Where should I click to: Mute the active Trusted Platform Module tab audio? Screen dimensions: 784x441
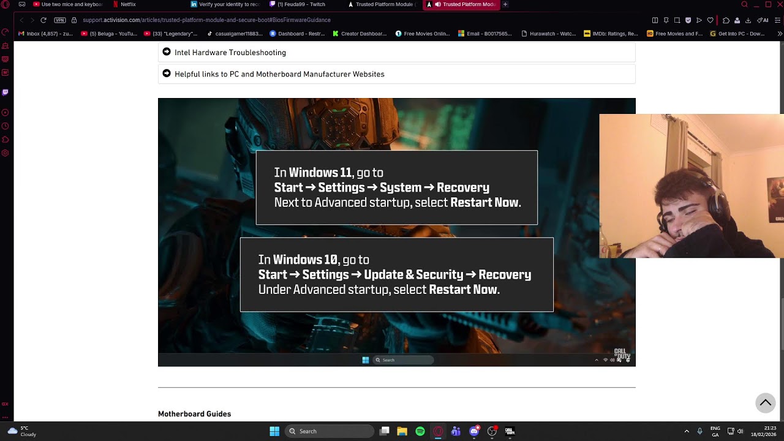437,4
